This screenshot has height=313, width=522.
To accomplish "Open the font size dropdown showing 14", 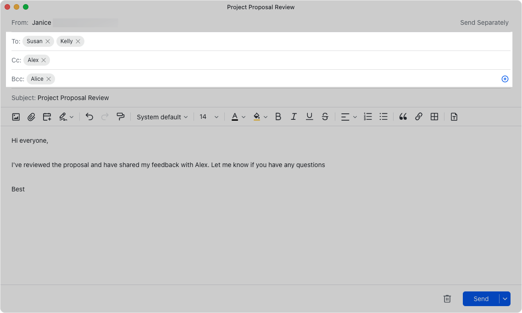I will coord(208,117).
